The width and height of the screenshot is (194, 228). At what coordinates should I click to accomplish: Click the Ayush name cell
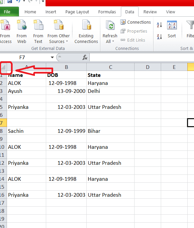point(26,91)
